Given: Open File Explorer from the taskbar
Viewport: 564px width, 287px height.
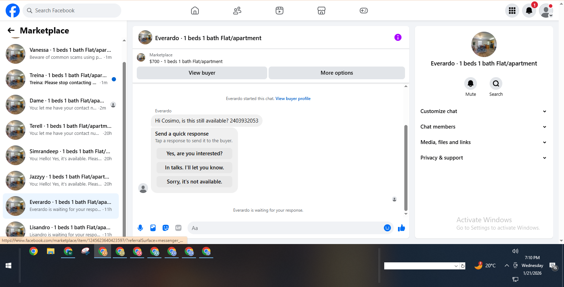Looking at the screenshot, I should coord(51,251).
